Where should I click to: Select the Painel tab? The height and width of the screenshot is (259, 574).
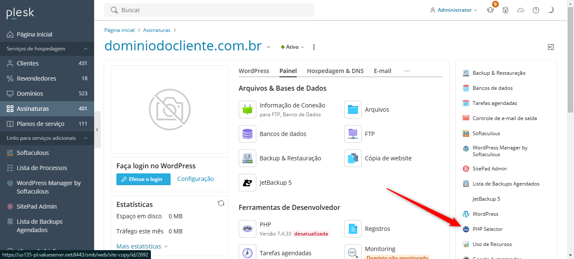pos(288,71)
